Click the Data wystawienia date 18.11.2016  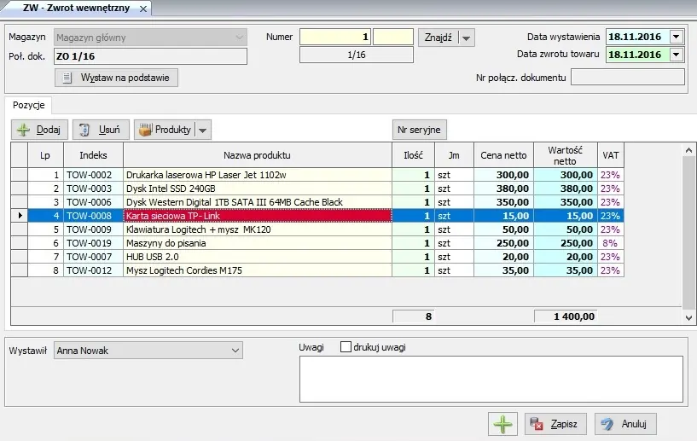pos(635,37)
